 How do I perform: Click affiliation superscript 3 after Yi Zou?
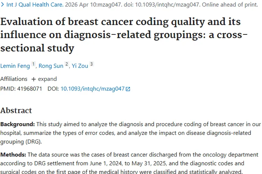[92, 64]
